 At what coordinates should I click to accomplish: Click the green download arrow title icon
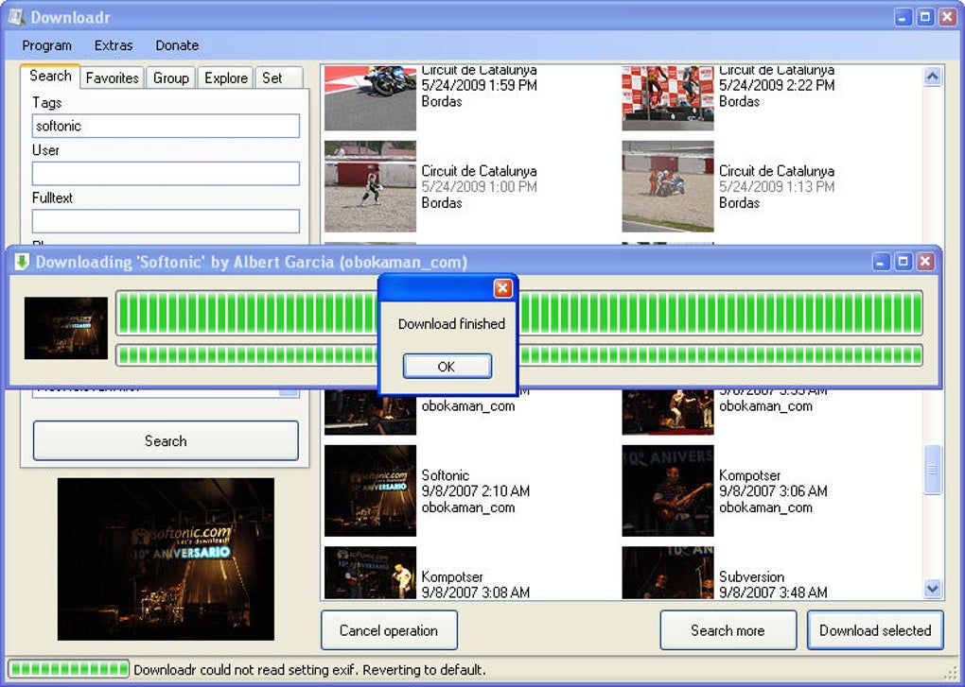coord(22,262)
